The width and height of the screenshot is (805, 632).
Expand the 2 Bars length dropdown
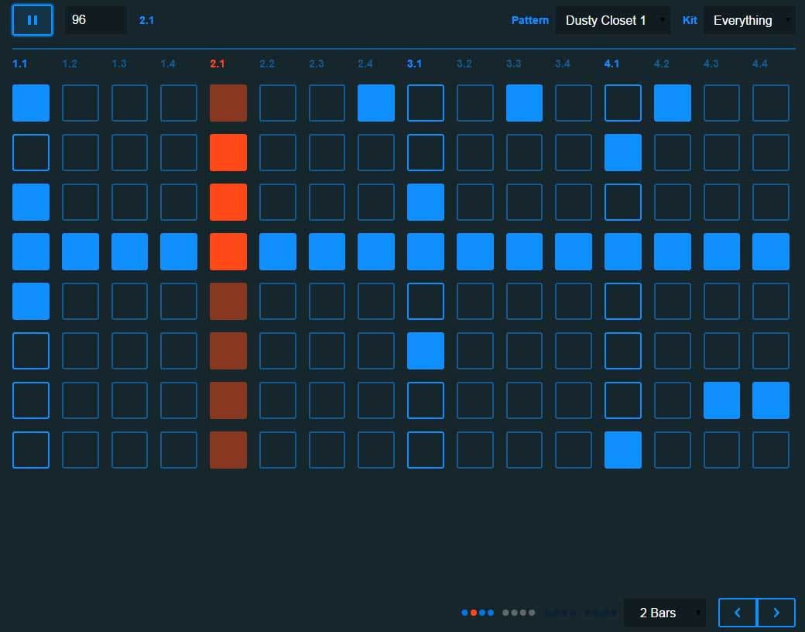coord(665,613)
